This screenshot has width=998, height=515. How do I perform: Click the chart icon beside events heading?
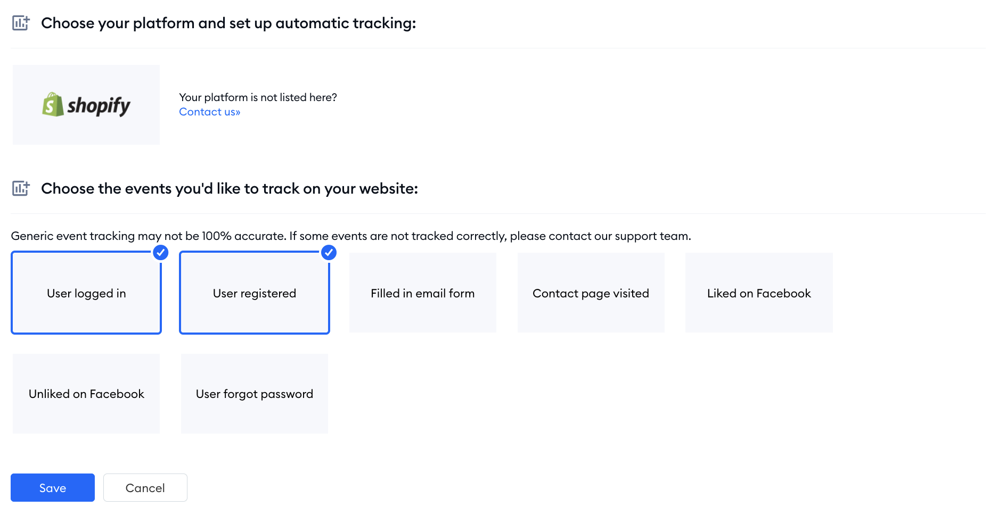pyautogui.click(x=21, y=188)
